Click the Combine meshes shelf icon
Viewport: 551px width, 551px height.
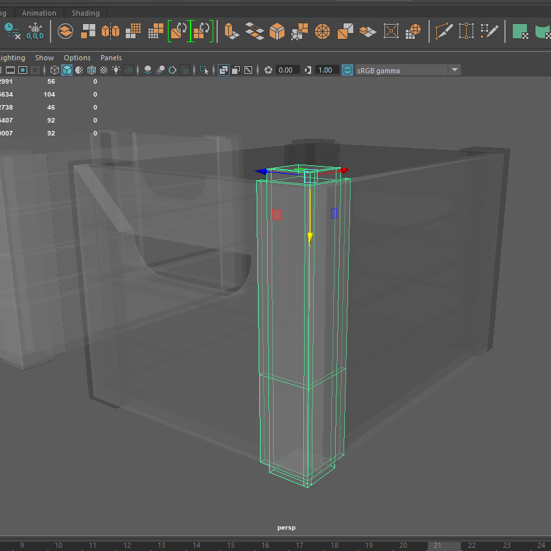pos(88,30)
